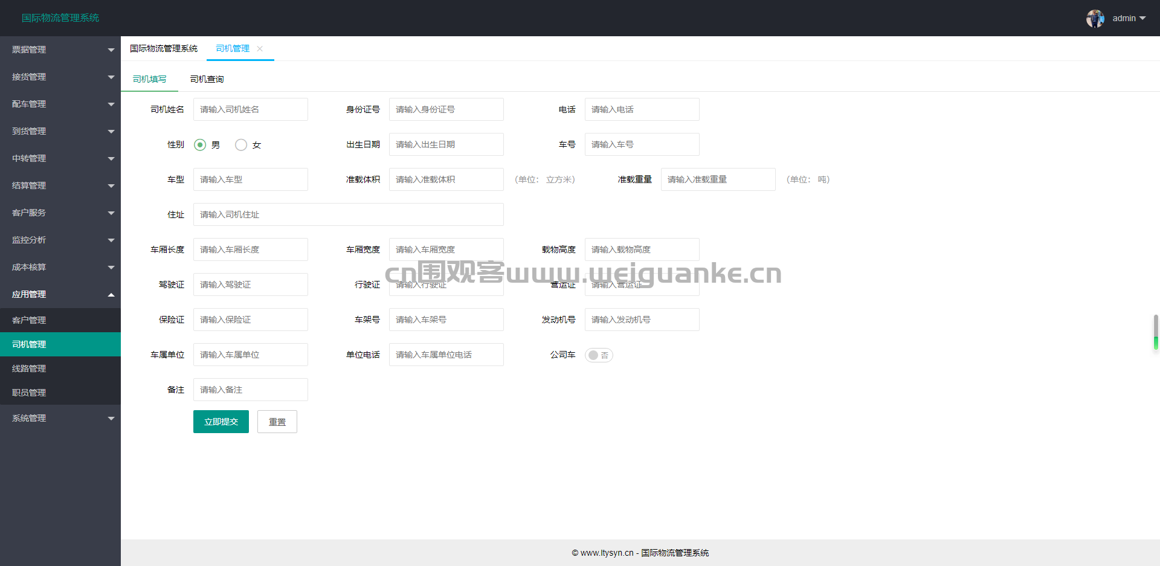Viewport: 1160px width, 566px height.
Task: Switch to the 国际物流管理系统 page tab
Action: pos(164,48)
